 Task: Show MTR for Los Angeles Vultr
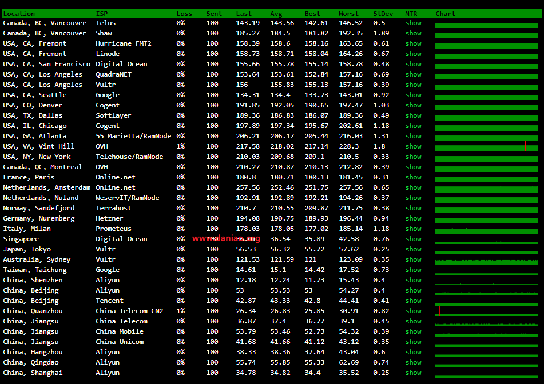click(x=413, y=85)
